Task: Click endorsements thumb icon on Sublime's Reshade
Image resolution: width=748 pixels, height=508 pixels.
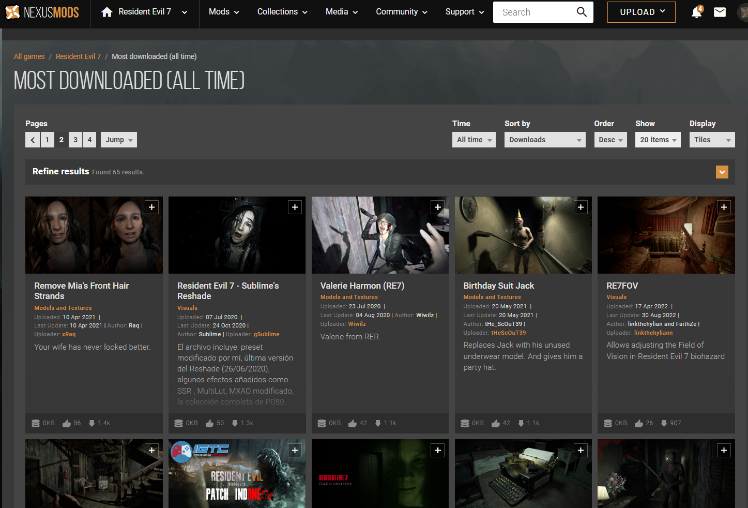Action: [x=209, y=423]
